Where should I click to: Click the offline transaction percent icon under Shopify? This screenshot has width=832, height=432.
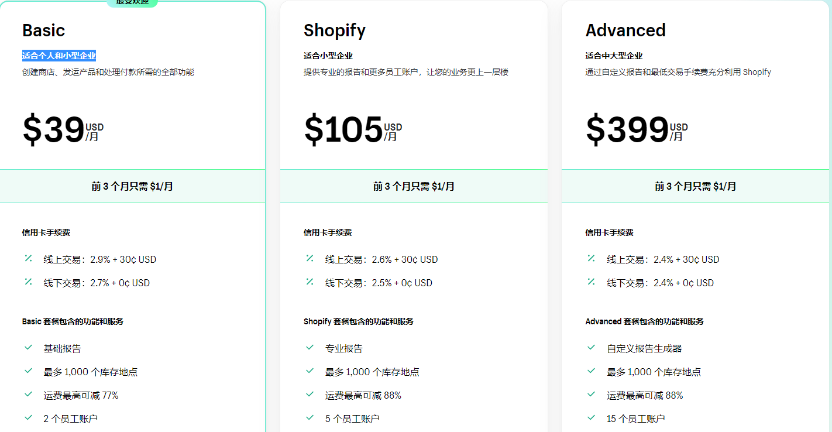click(310, 282)
